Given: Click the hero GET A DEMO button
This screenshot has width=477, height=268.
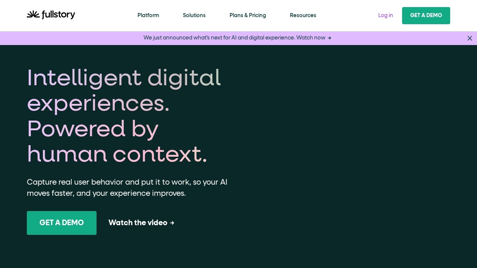Looking at the screenshot, I should [61, 223].
